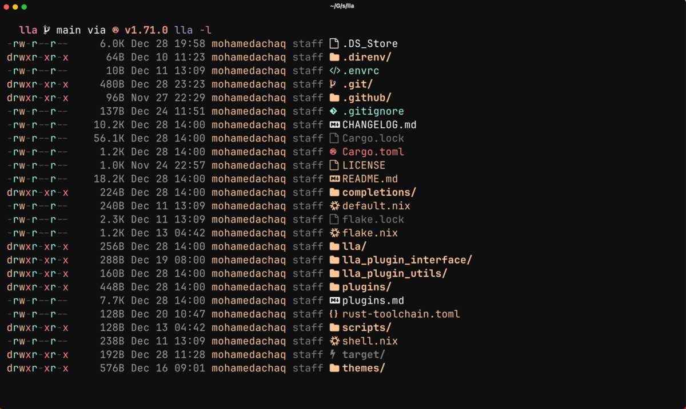Click the braces icon next to rust-toolchain.toml

coord(333,314)
